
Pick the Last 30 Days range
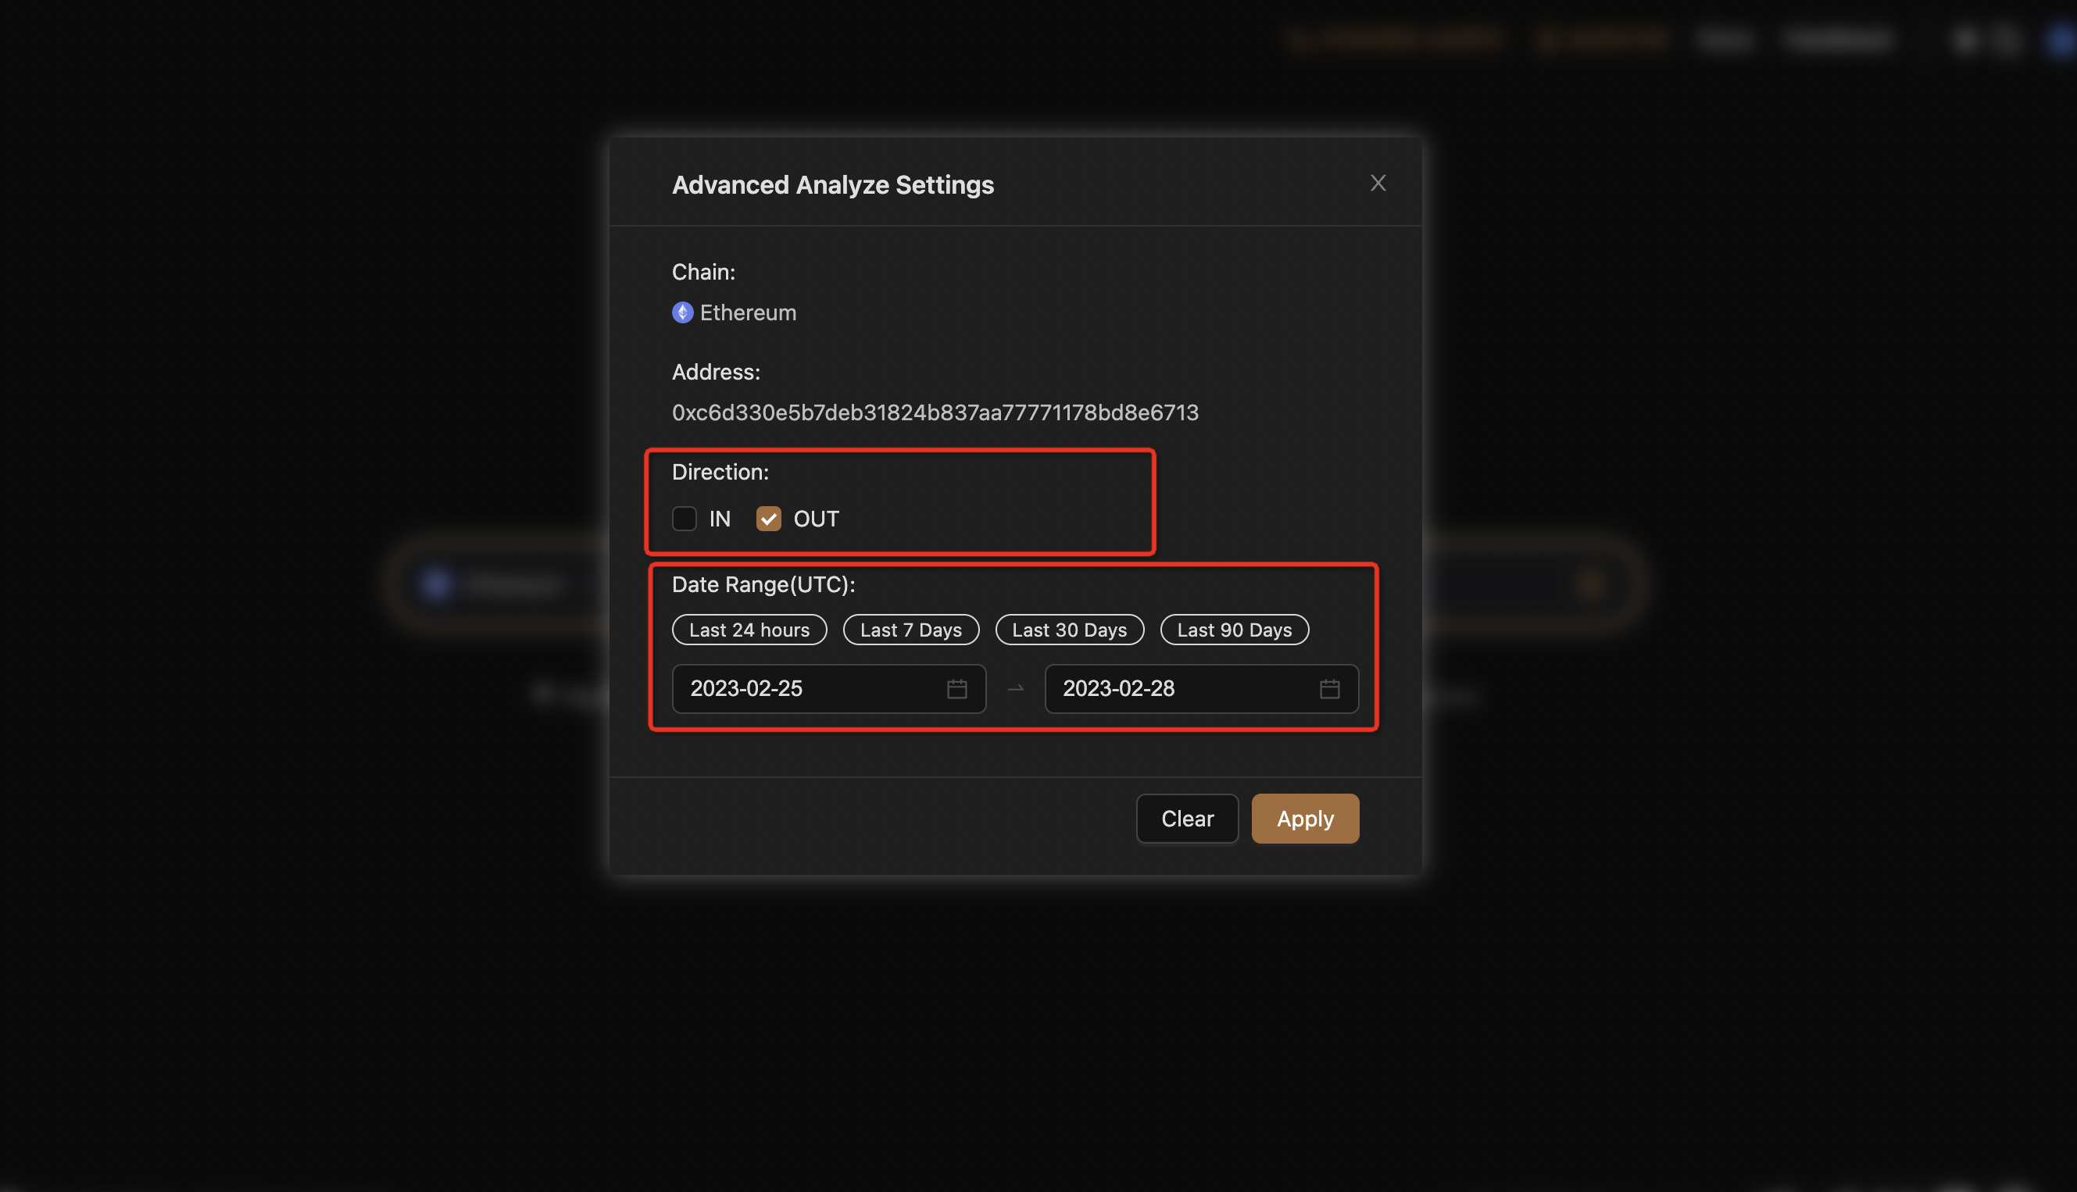point(1069,630)
